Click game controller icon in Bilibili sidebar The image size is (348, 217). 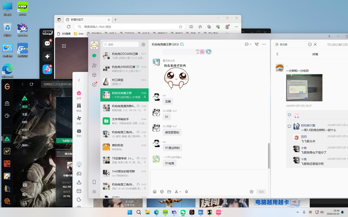click(x=79, y=174)
